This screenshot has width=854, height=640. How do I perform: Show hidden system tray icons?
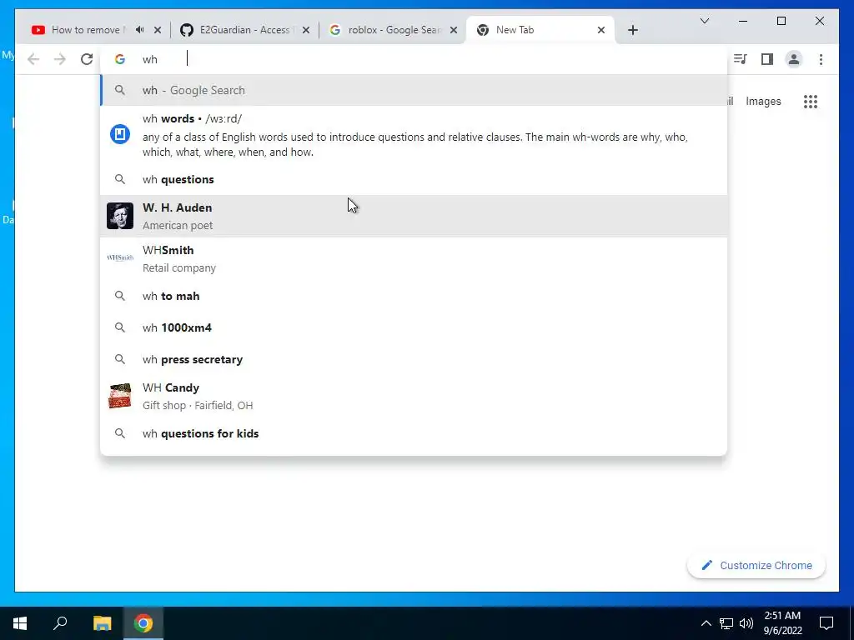(706, 623)
